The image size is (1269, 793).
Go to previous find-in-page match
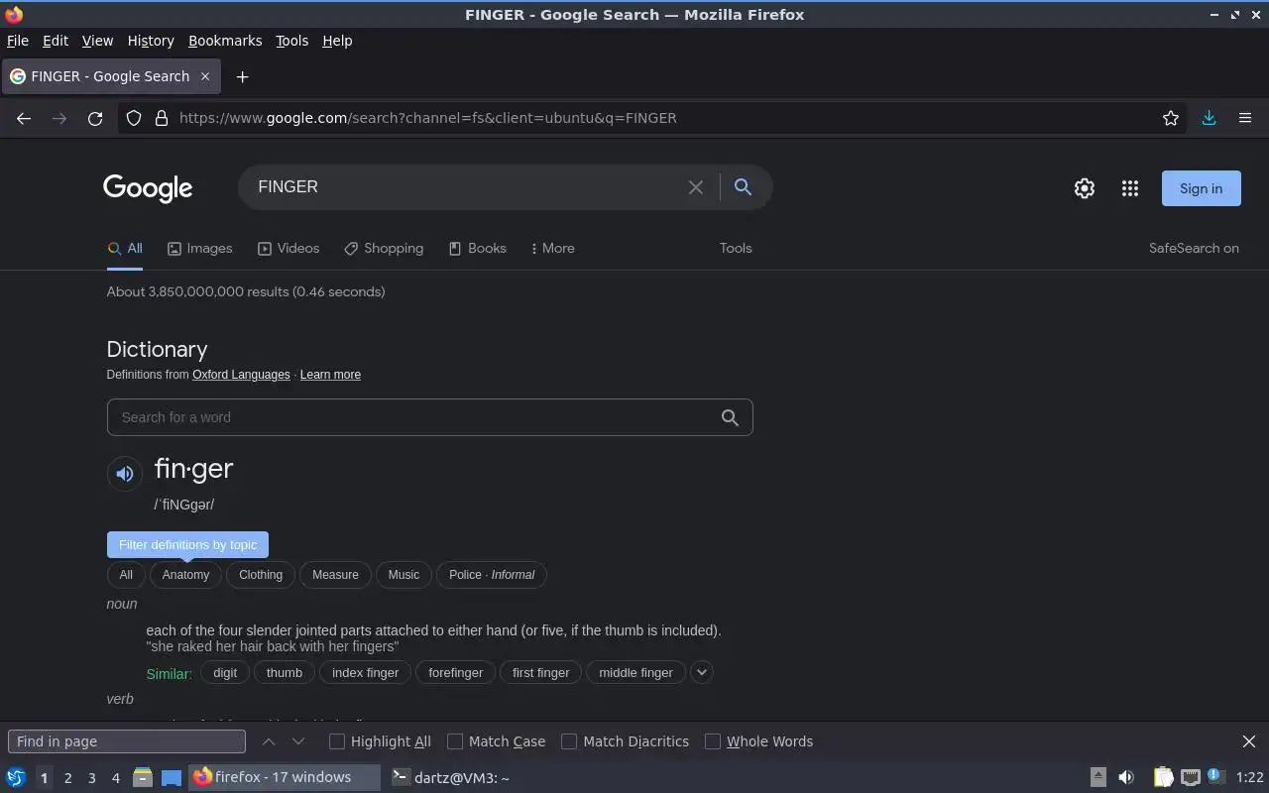269,741
